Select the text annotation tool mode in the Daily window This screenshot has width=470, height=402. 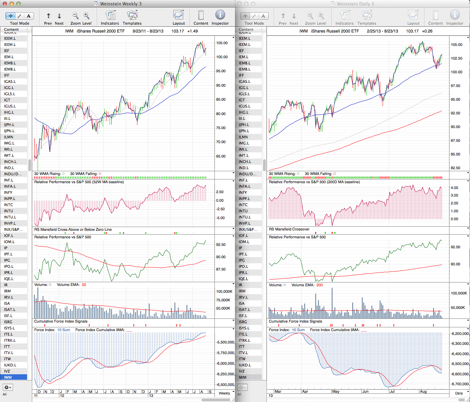[x=263, y=16]
